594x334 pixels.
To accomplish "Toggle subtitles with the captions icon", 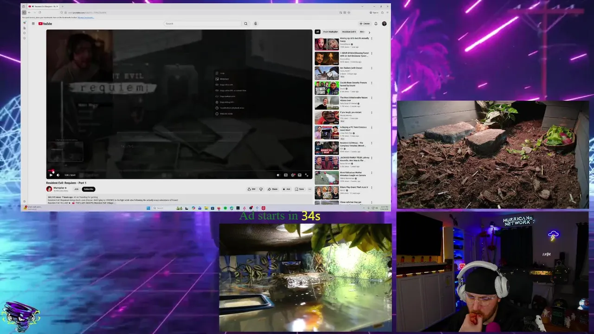I will [286, 175].
